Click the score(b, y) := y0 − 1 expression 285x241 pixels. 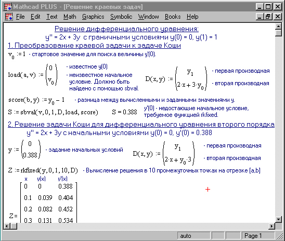(x=36, y=100)
